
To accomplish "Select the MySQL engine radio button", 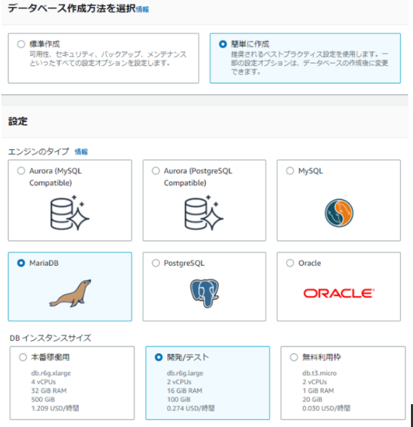I will click(290, 171).
